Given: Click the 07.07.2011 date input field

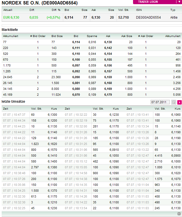Looking at the screenshot, I should (160, 102).
